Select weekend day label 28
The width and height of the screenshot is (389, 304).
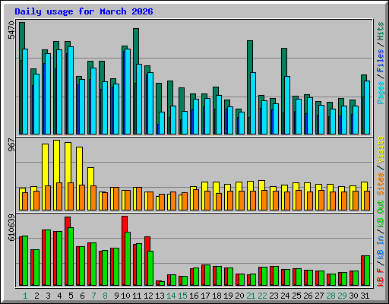330,296
